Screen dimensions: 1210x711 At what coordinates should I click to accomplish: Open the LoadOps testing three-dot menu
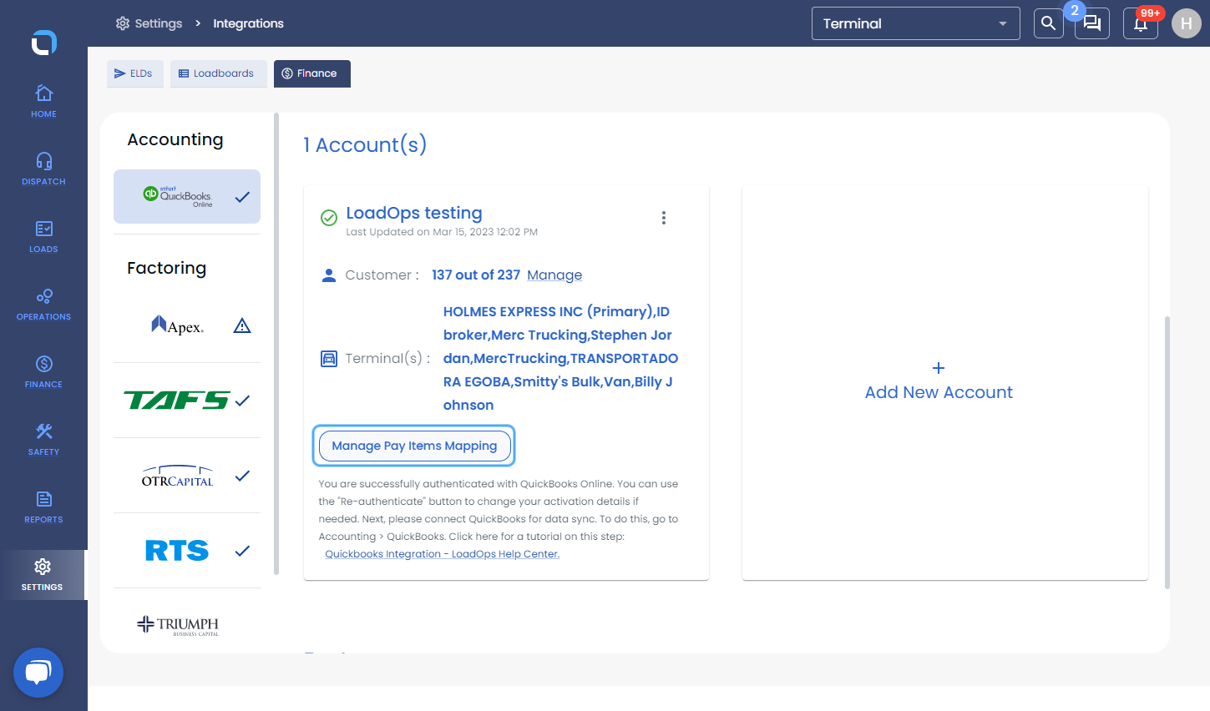pyautogui.click(x=664, y=218)
